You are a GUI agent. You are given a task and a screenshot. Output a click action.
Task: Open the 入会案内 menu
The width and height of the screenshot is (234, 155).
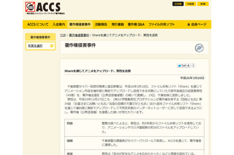click(59, 24)
